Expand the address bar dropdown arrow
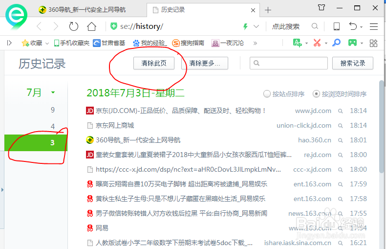Viewport: 386px width, 249px height. pos(256,26)
